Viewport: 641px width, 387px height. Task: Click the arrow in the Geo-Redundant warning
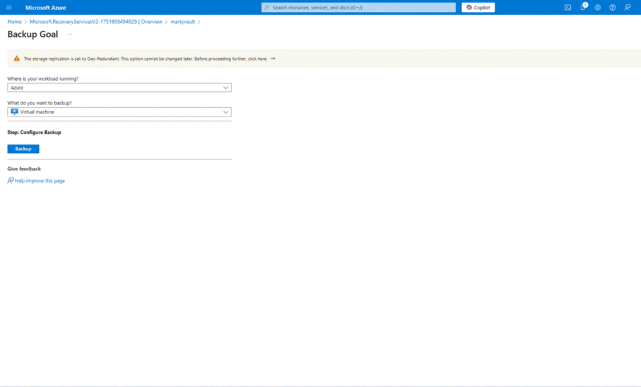pos(272,58)
